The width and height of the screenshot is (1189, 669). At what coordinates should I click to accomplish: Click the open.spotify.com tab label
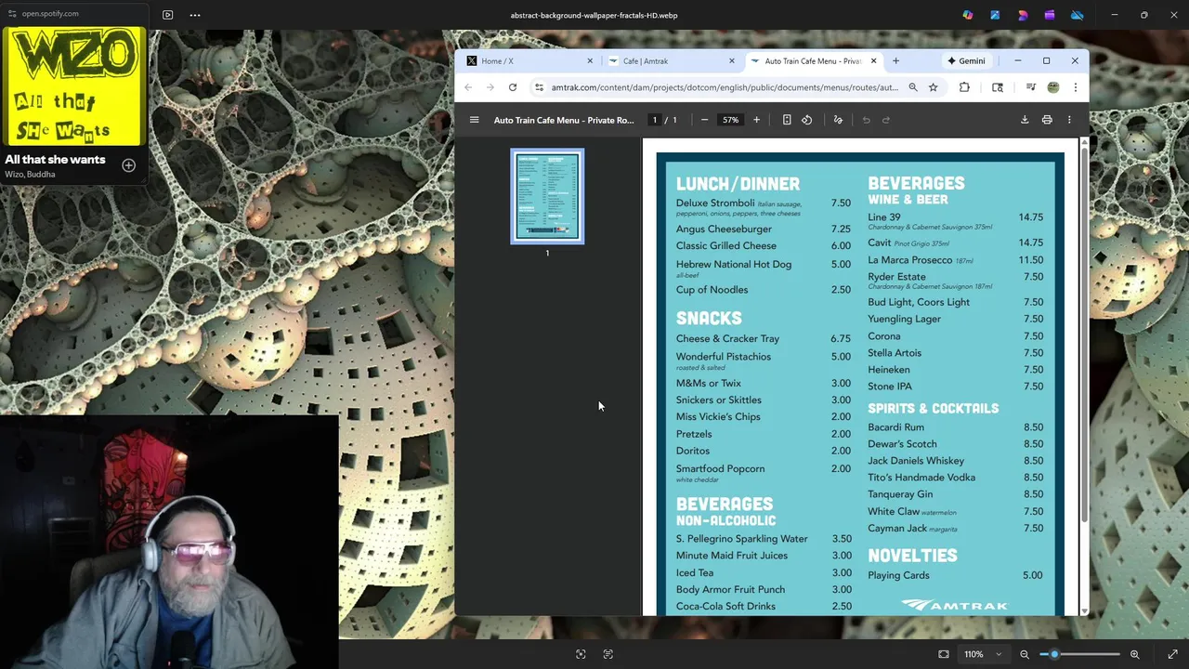coord(50,14)
